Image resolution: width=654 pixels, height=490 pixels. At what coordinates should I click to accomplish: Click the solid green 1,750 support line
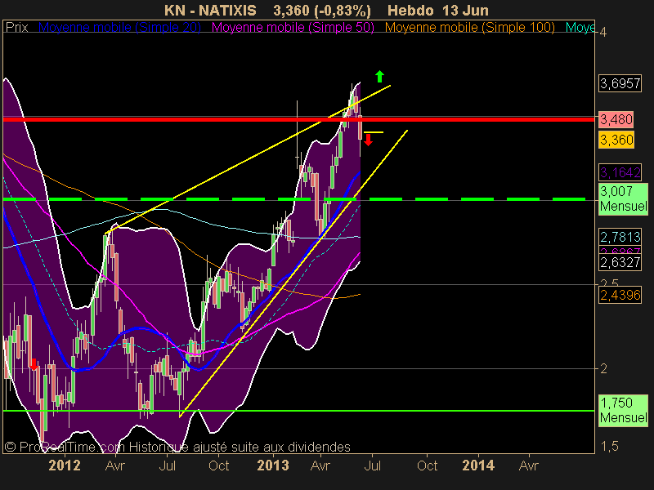[298, 411]
